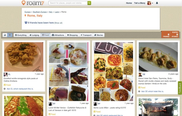Open the notifications bell icon
Viewport: 182px width, 116px height.
[x=157, y=3]
